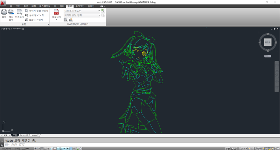The image size is (280, 150).
Task: Click the 플롯 (Plot) printer icon
Action: pyautogui.click(x=4, y=12)
